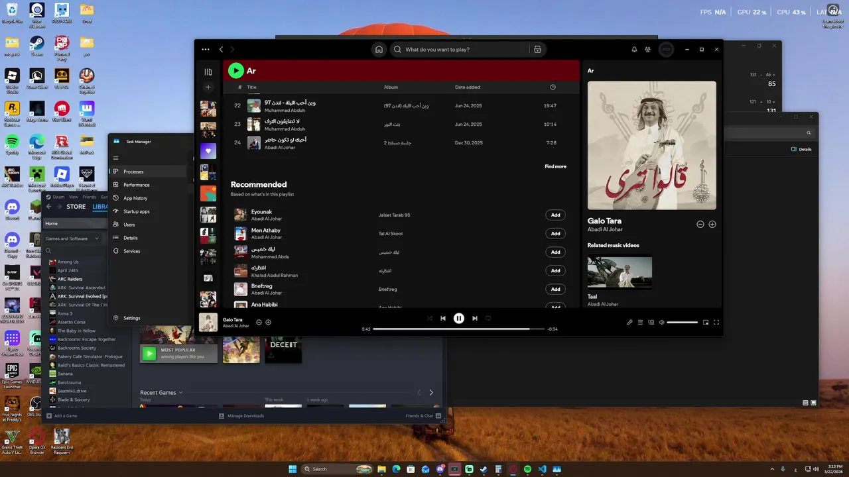The width and height of the screenshot is (849, 477).
Task: Open Task Manager Settings
Action: click(x=149, y=318)
